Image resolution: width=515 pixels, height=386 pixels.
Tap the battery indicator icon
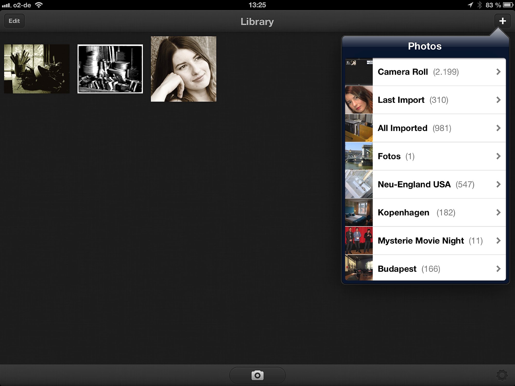tap(508, 5)
